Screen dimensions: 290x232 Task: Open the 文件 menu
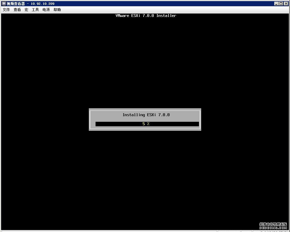pos(6,10)
